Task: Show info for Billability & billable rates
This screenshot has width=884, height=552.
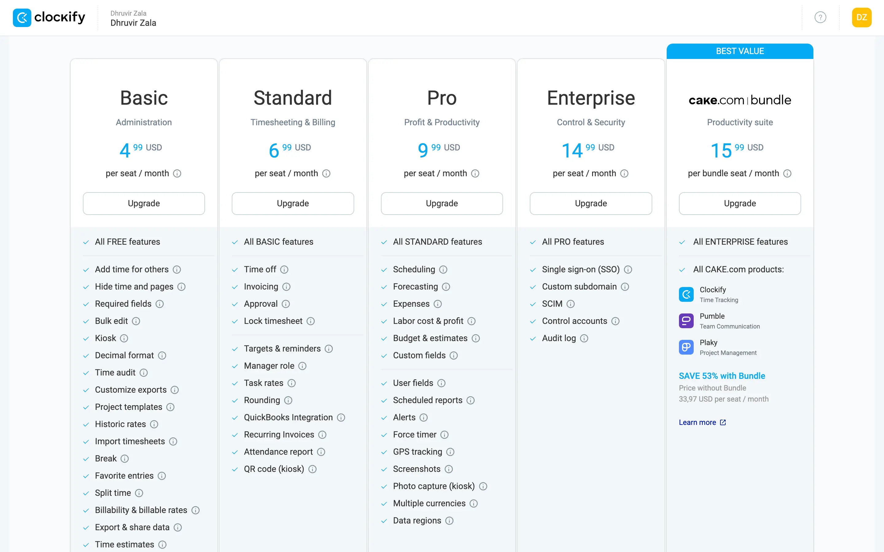Action: pyautogui.click(x=195, y=510)
